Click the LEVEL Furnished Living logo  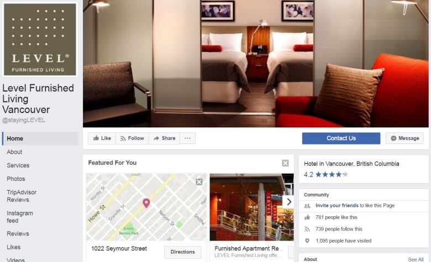[x=40, y=40]
